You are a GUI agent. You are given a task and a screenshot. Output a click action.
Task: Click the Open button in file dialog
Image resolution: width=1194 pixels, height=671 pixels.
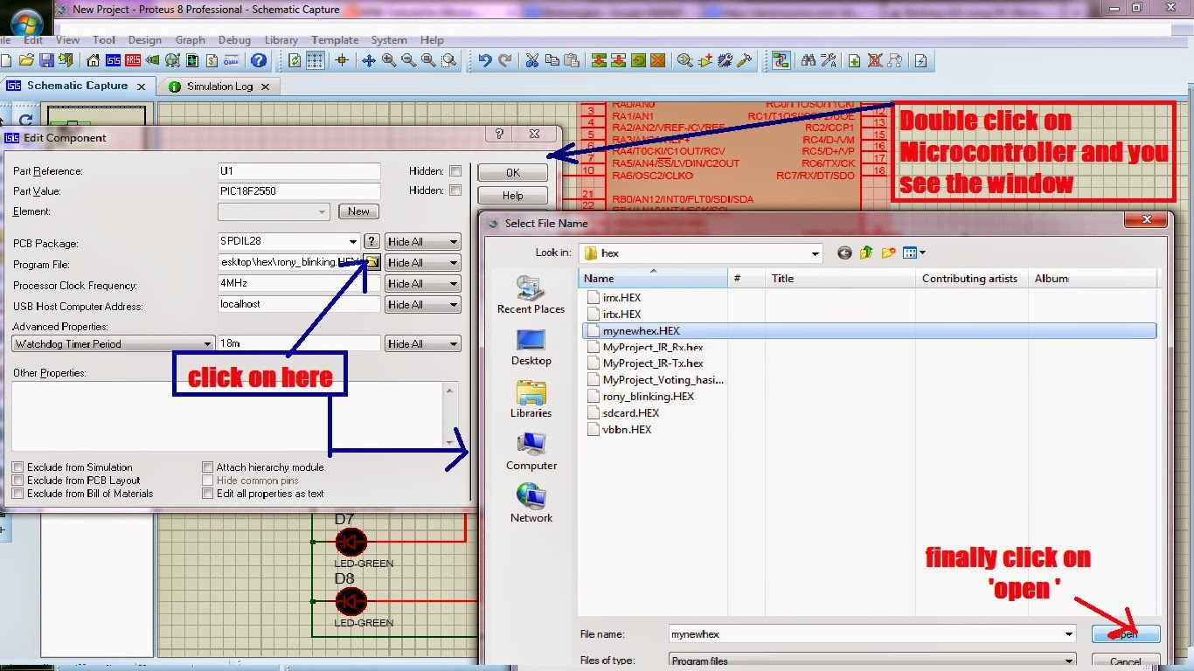(1127, 634)
